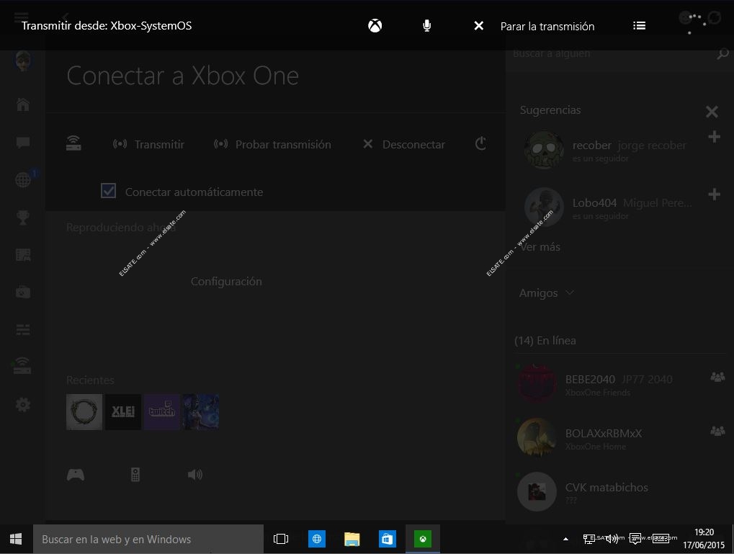Open the Store bag icon in the sidebar
Viewport: 734px width, 554px height.
click(23, 292)
